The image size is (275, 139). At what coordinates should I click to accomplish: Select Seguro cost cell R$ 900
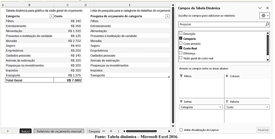(68, 46)
